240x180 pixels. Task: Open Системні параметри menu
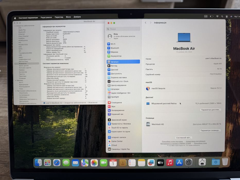(x=28, y=18)
